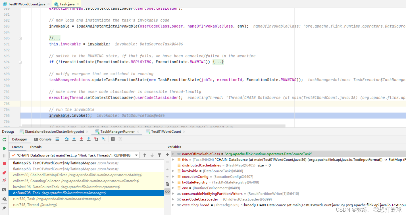Select frame flatMap:76, Test01WordCount$MyFlatMapMapper
406x215 pixels.
[86, 163]
